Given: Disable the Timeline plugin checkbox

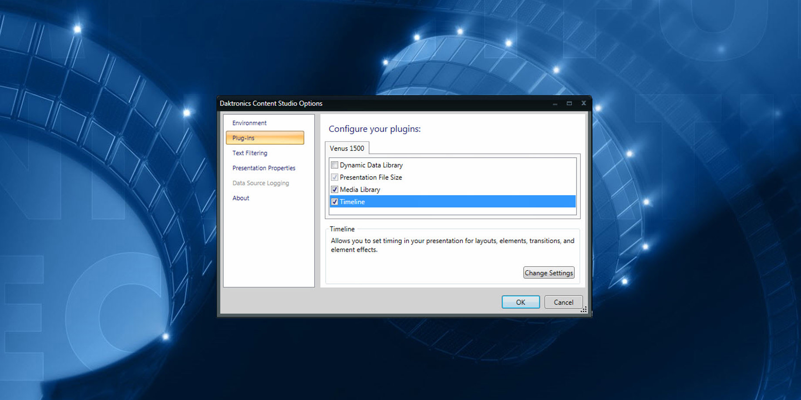Looking at the screenshot, I should click(x=335, y=202).
